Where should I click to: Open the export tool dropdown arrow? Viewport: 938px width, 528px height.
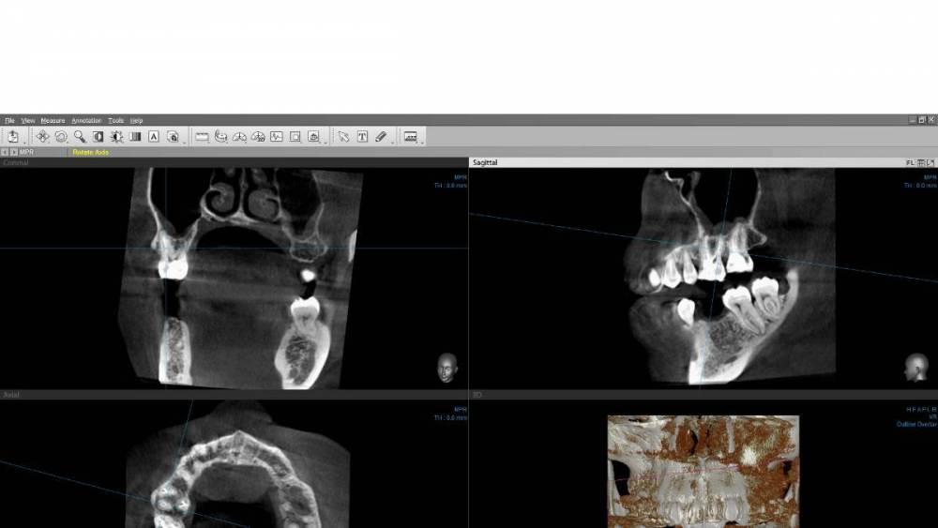pos(24,142)
